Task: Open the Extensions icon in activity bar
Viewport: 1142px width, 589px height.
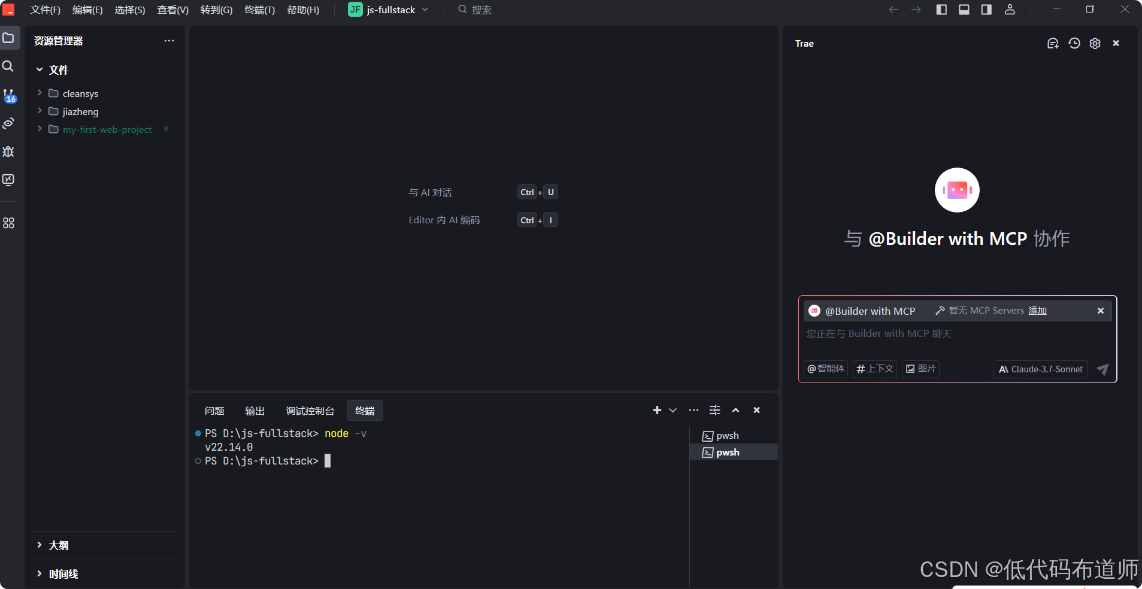Action: point(8,223)
